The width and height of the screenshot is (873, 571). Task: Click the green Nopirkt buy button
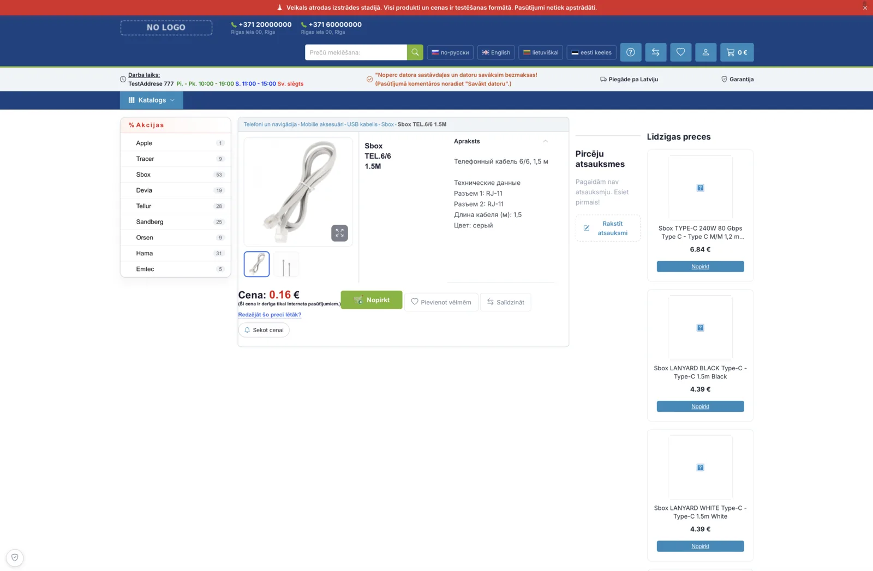(x=372, y=300)
